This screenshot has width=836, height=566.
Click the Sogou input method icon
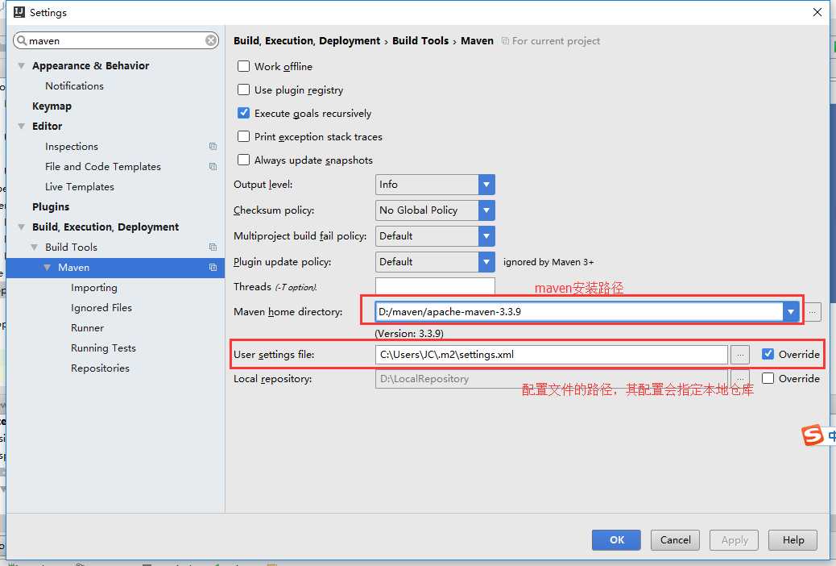click(813, 435)
